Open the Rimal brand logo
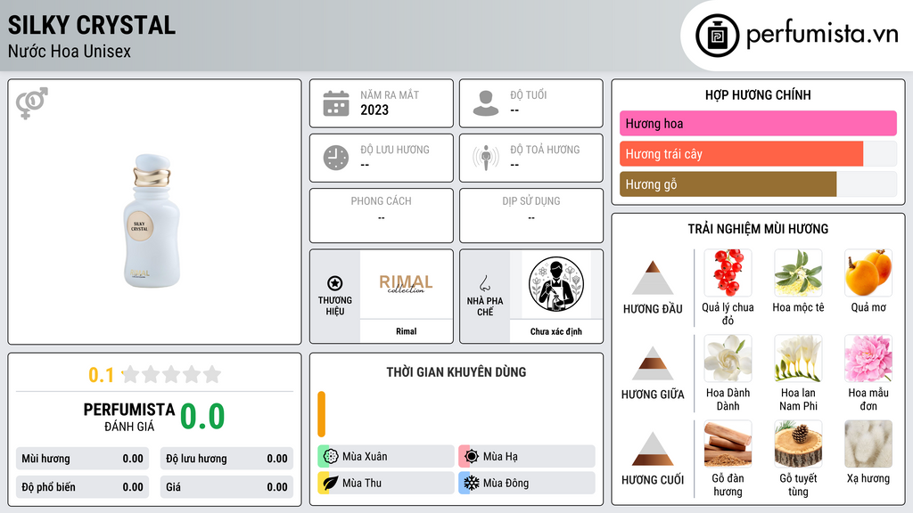Screen dimensions: 913x513 tap(406, 284)
